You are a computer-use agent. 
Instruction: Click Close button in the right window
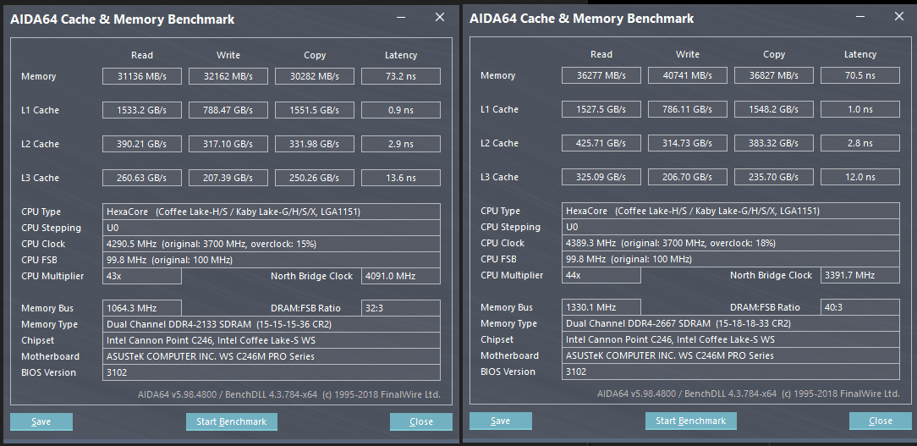point(880,421)
